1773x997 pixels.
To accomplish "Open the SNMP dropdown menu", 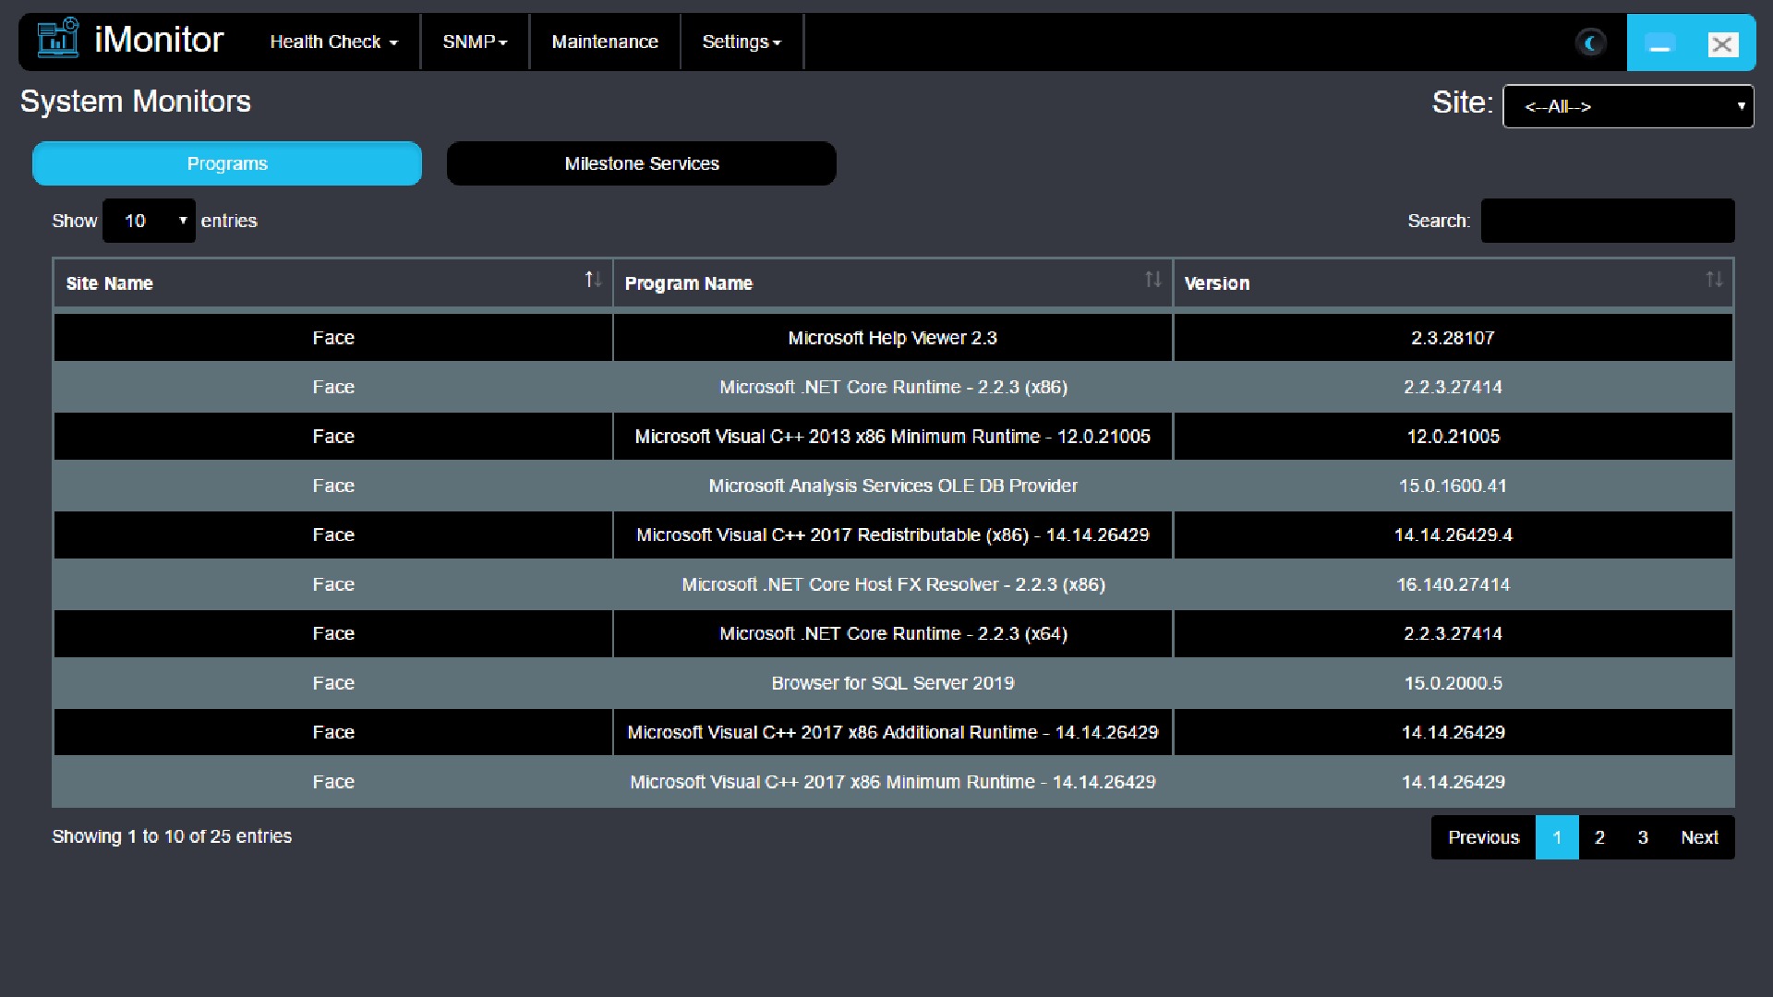I will (x=475, y=42).
